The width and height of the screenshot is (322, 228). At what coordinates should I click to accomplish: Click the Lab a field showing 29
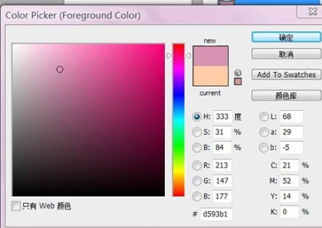click(x=292, y=132)
